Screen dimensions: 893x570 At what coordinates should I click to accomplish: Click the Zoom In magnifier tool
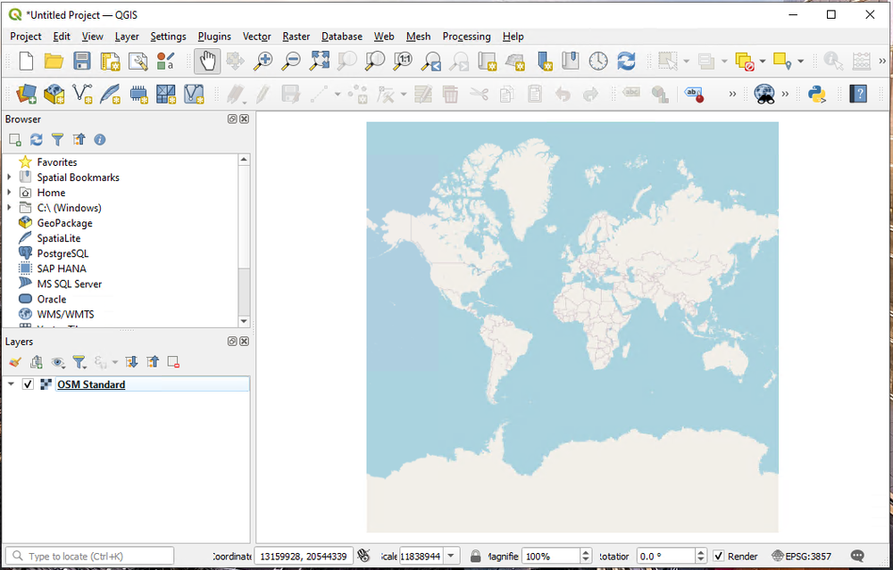point(263,61)
